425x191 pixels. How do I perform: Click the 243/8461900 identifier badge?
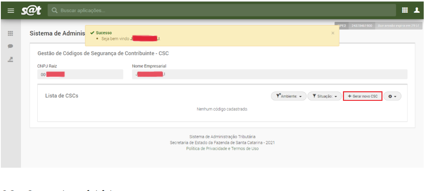[362, 26]
